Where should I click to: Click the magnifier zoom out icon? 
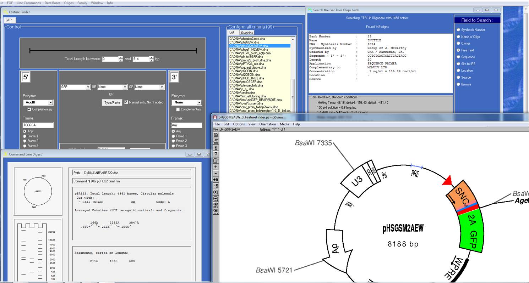tap(216, 199)
